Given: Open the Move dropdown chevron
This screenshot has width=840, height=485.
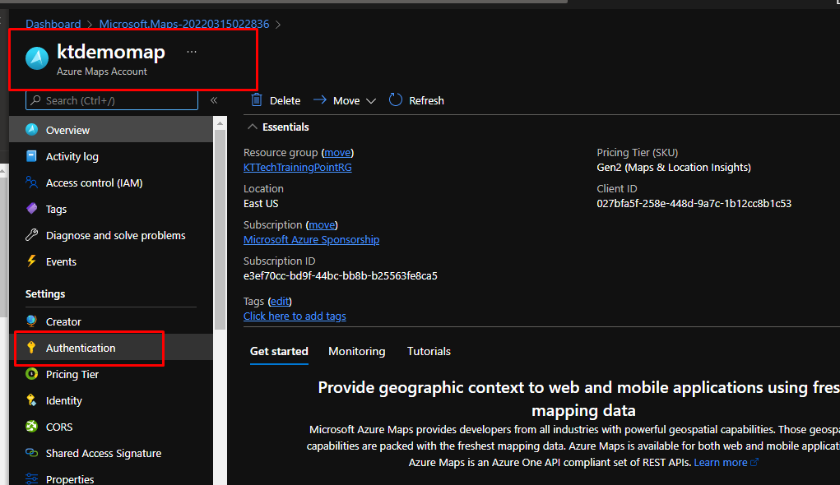Looking at the screenshot, I should click(x=371, y=100).
